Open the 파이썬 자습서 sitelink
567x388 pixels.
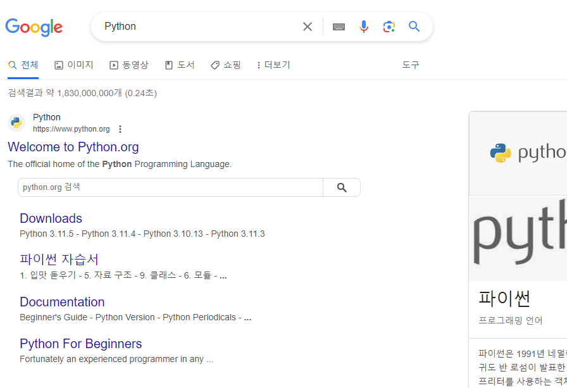tap(59, 260)
